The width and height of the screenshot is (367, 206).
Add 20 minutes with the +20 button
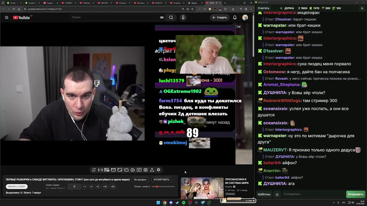click(x=112, y=187)
